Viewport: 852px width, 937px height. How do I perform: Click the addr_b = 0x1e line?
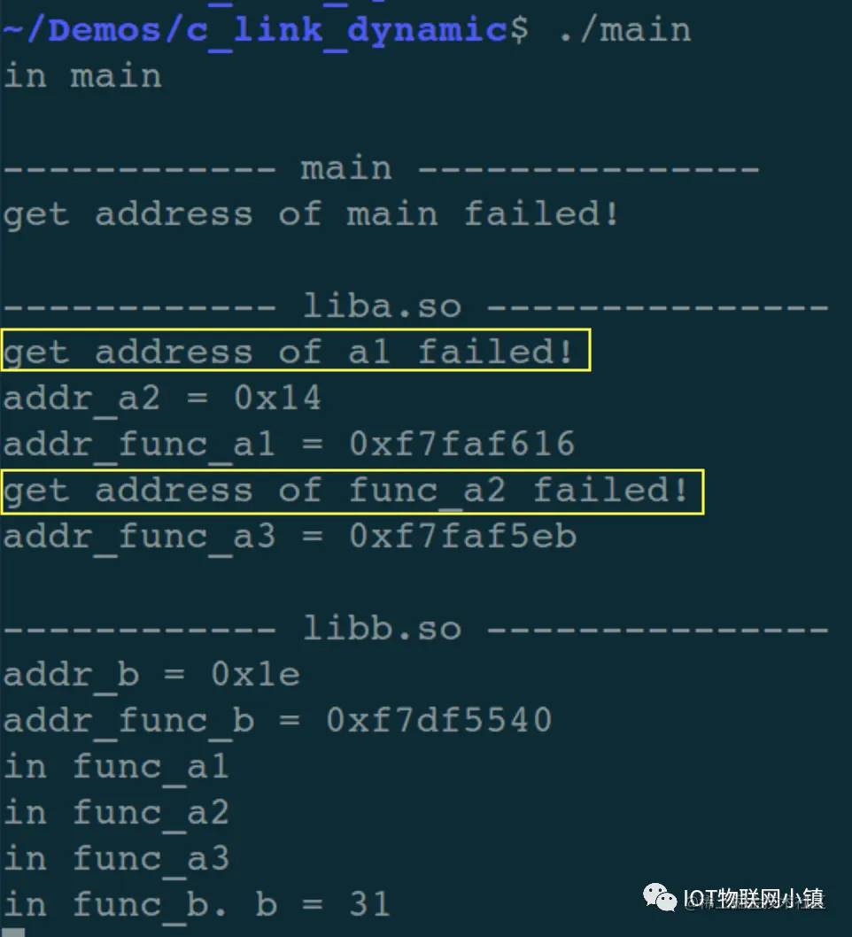151,675
